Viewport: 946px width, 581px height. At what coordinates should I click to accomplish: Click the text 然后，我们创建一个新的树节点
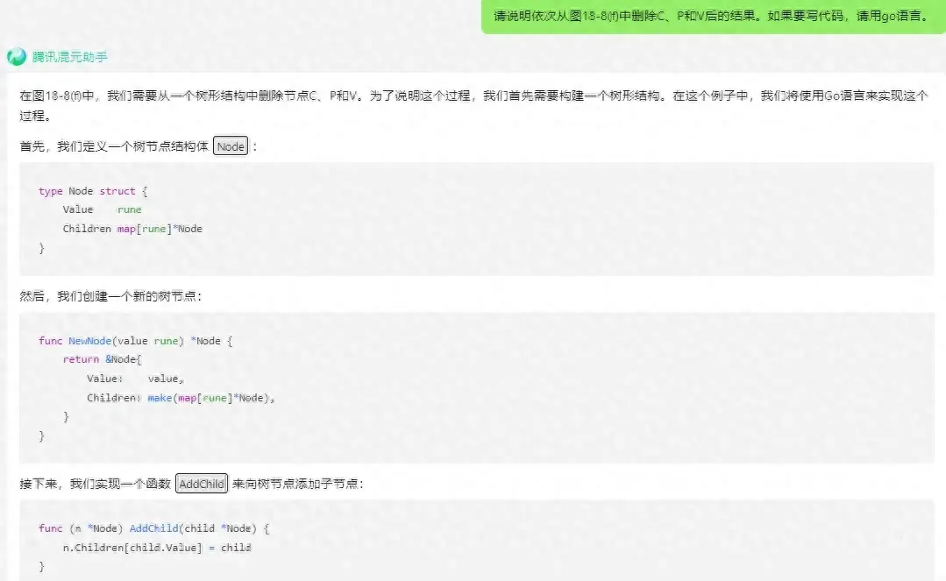(110, 296)
